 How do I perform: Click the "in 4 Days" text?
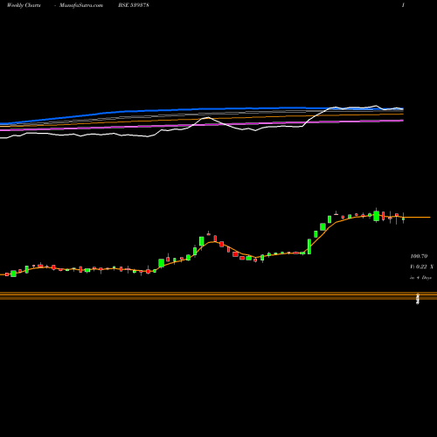click(x=420, y=278)
